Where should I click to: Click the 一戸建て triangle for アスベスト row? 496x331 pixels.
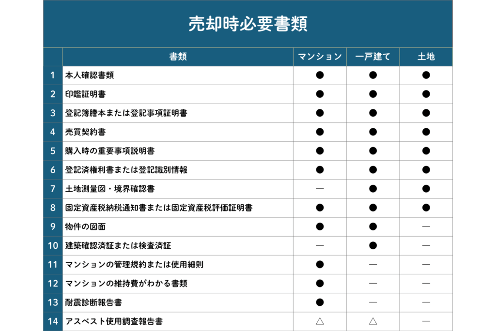(373, 321)
